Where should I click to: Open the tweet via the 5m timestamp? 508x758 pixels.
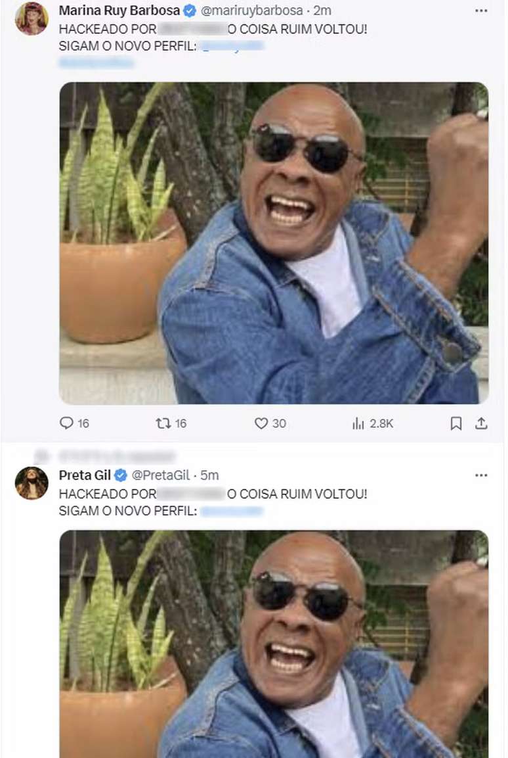pyautogui.click(x=210, y=475)
